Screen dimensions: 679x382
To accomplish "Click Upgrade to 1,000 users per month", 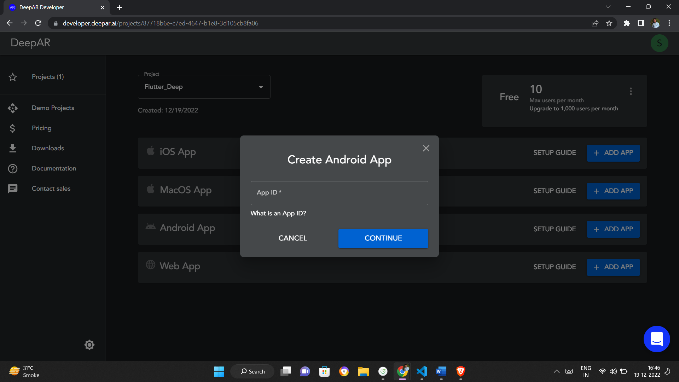I will [574, 109].
